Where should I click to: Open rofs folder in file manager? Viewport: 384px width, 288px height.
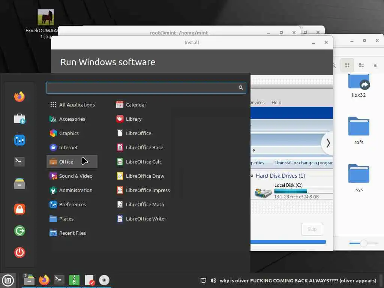pos(359,131)
